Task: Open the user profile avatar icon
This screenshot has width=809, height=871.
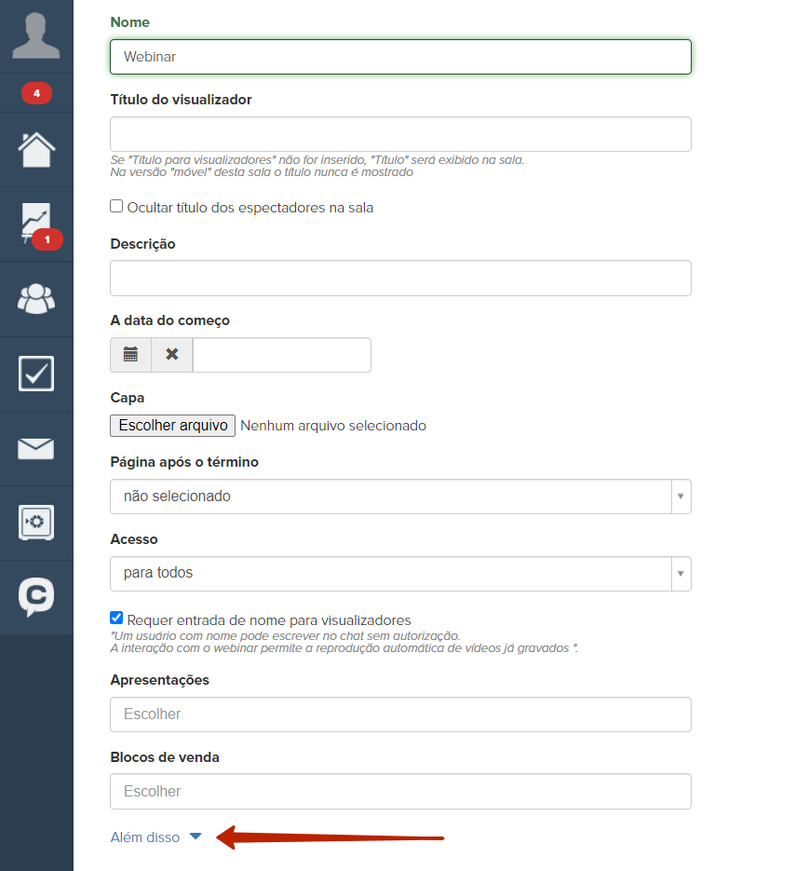Action: (36, 36)
